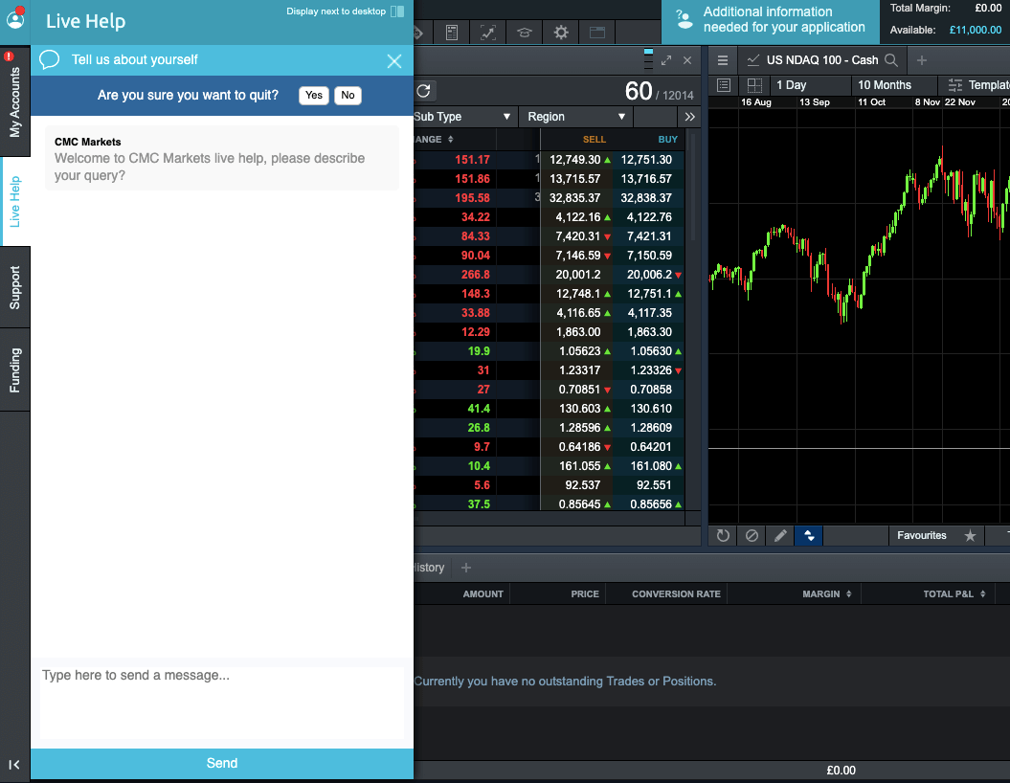Viewport: 1010px width, 783px height.
Task: Click buy price 161.080
Action: click(651, 466)
